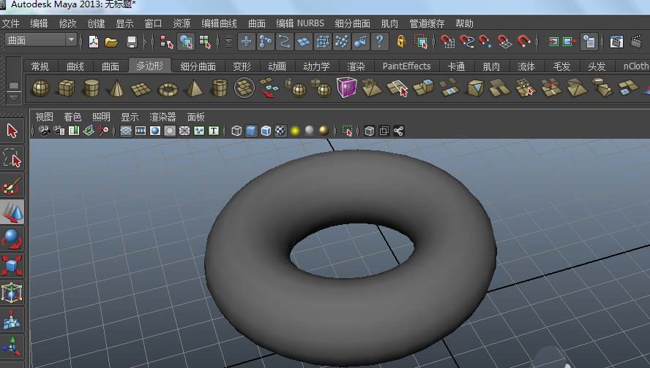The width and height of the screenshot is (650, 368).
Task: Create a polygon torus from the shelf
Action: (x=168, y=89)
